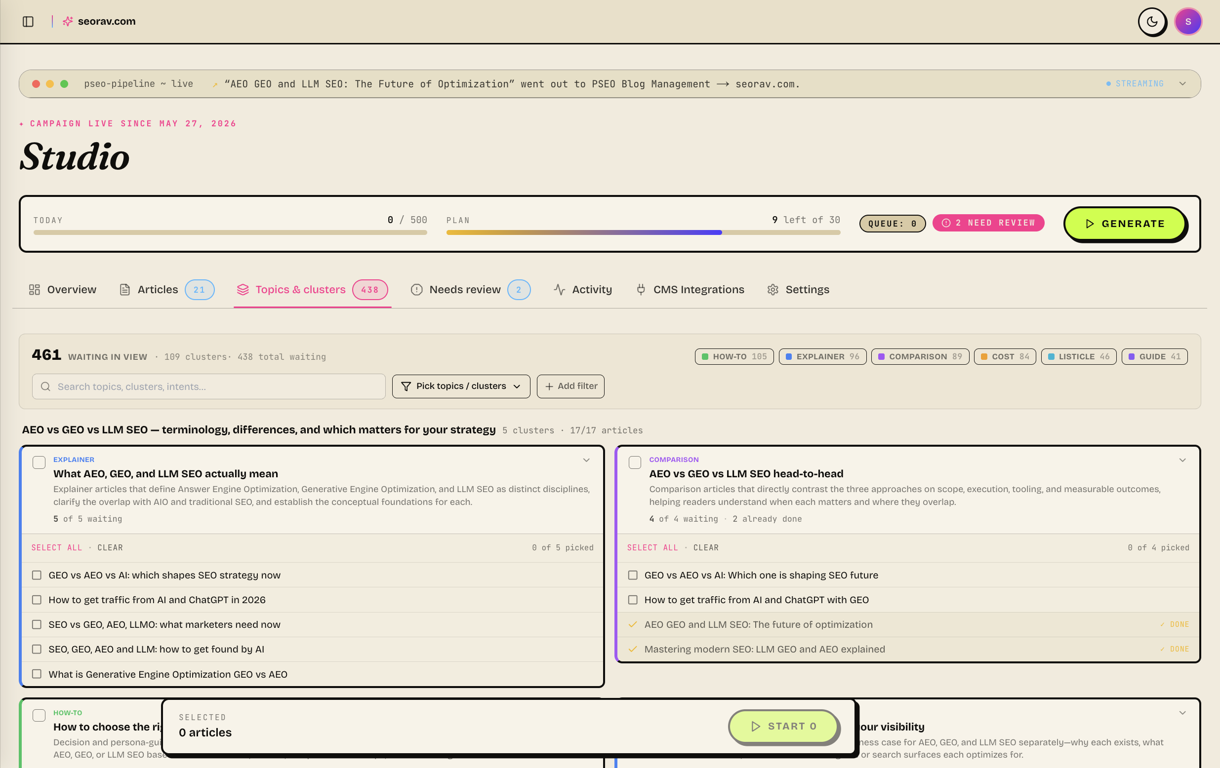This screenshot has width=1220, height=768.
Task: Click the plus icon in Add filter
Action: click(x=549, y=386)
